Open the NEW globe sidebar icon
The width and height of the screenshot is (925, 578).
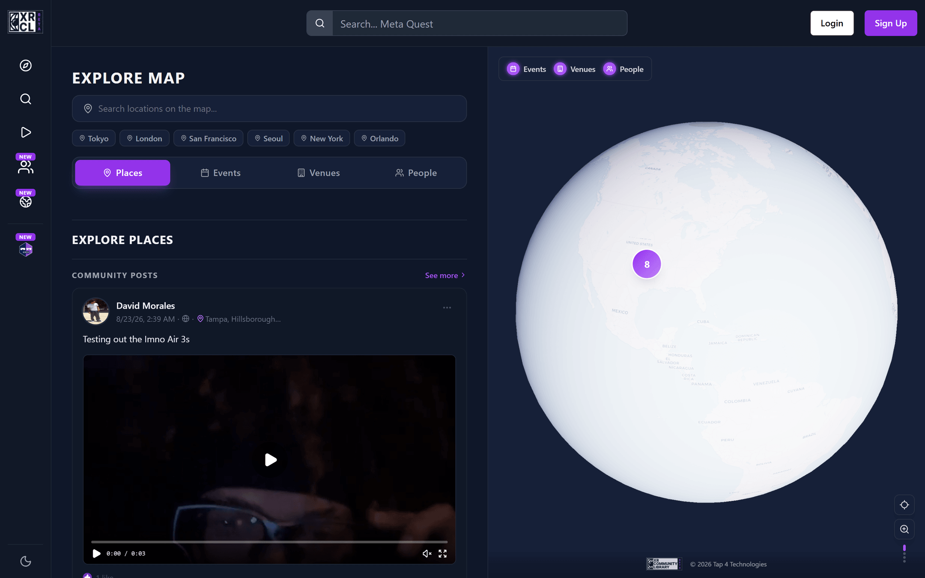(x=26, y=200)
